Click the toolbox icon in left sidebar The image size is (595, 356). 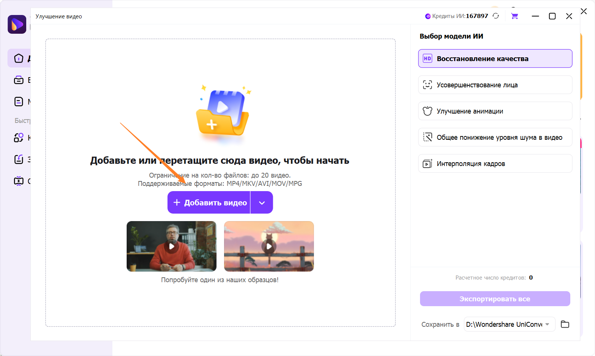click(x=19, y=80)
